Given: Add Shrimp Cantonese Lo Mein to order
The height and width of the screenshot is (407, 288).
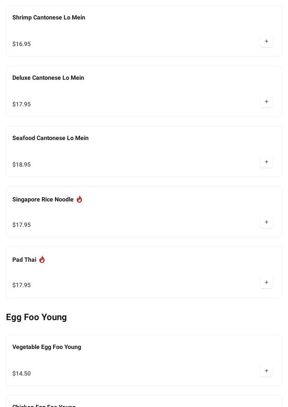Looking at the screenshot, I should (x=266, y=41).
